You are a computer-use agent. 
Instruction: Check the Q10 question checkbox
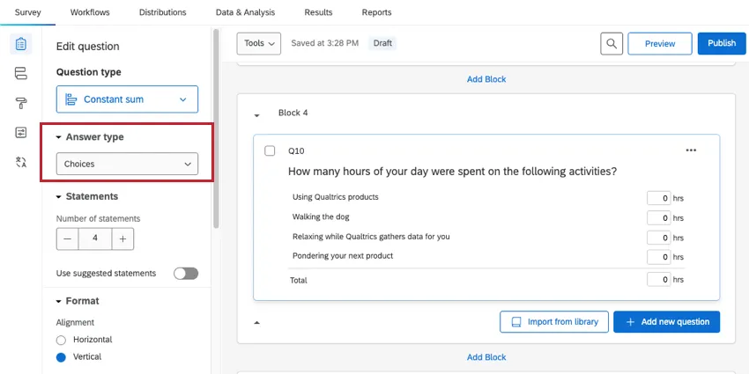click(x=270, y=150)
